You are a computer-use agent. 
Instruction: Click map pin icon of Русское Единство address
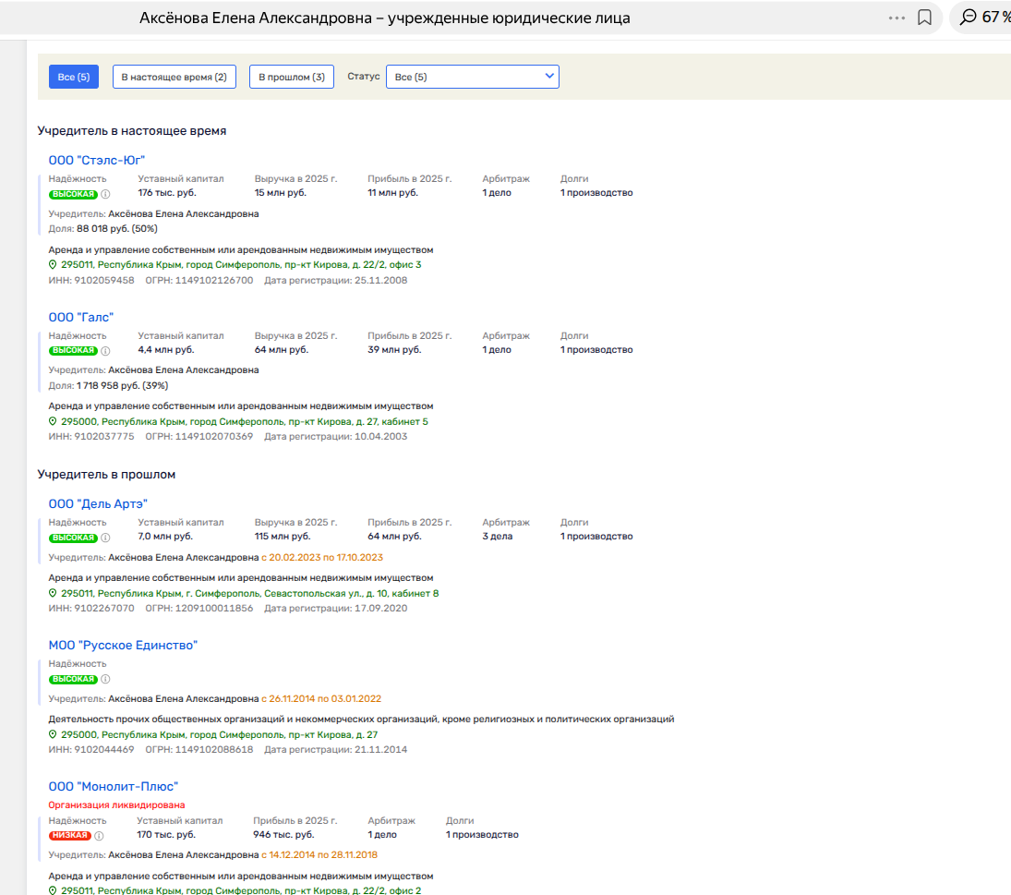[x=53, y=734]
